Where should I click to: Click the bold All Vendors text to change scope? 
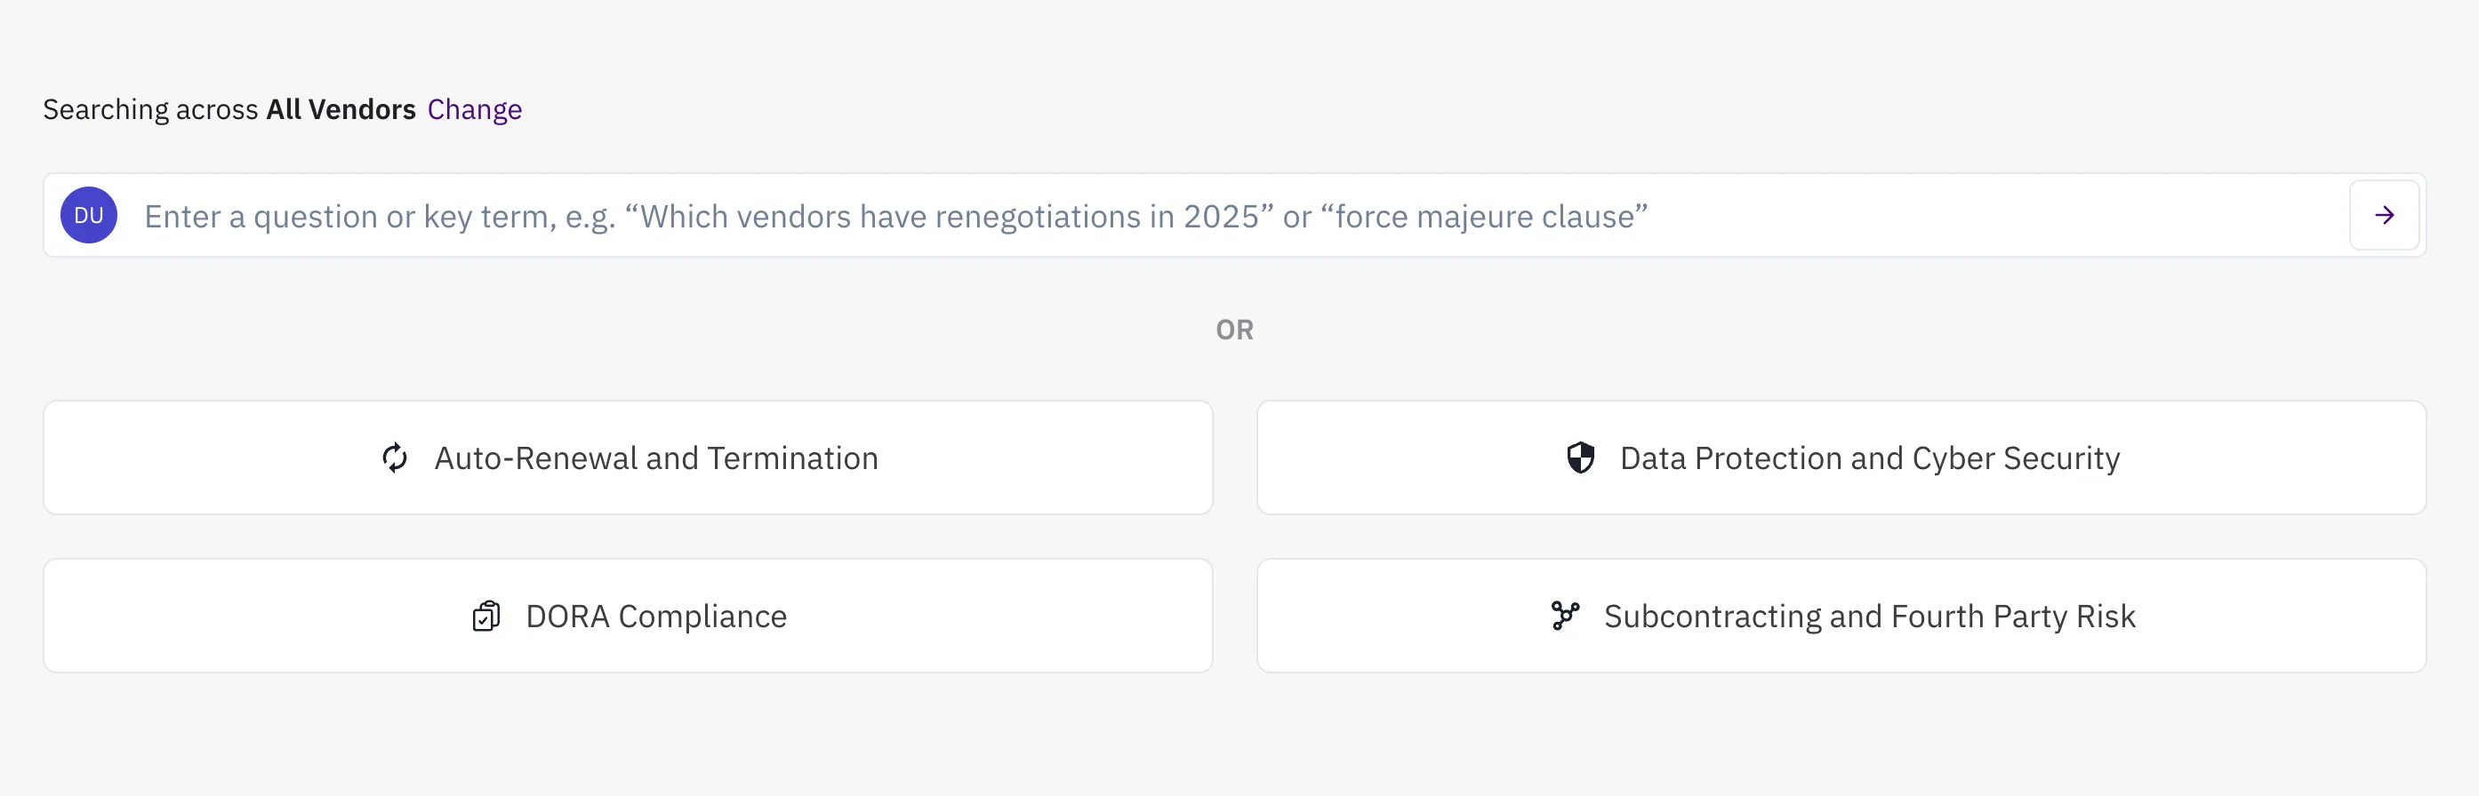coord(341,108)
